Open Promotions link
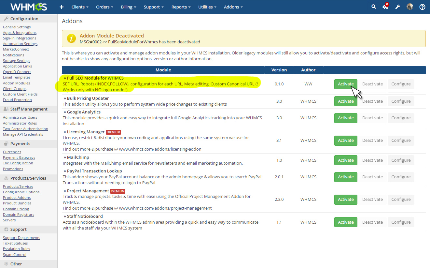Viewport: 430px width, 268px height. [13, 169]
